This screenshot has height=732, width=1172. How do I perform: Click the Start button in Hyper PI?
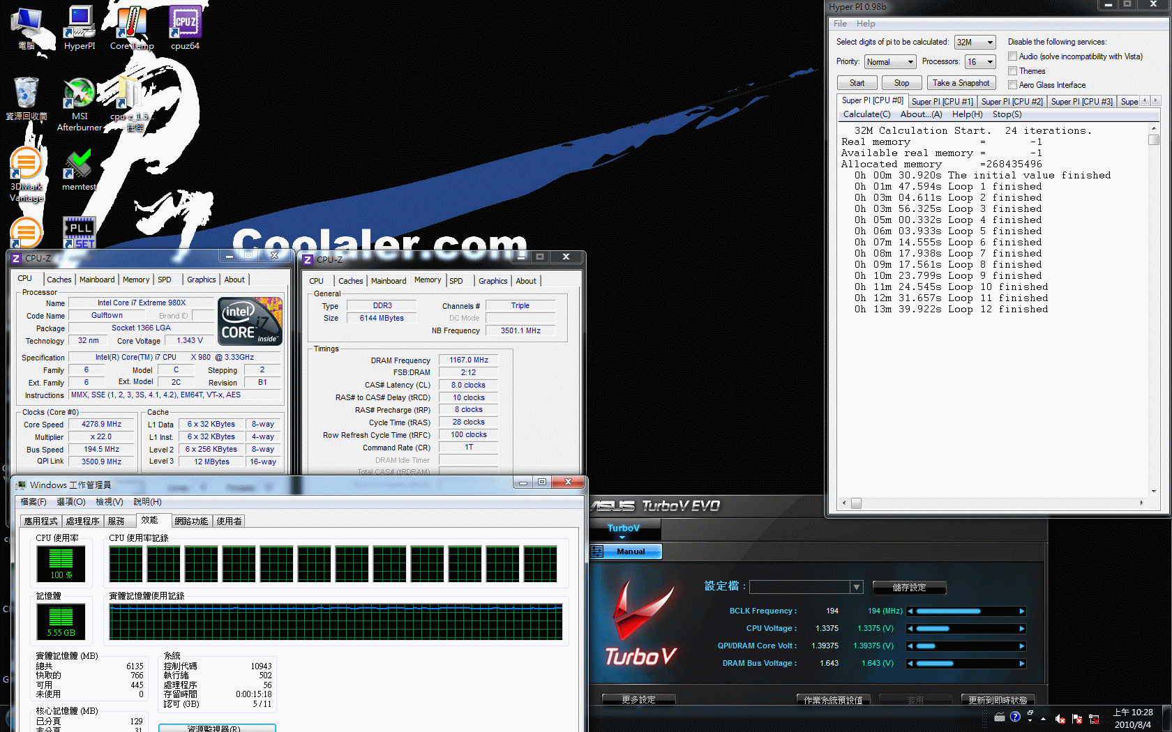point(857,83)
